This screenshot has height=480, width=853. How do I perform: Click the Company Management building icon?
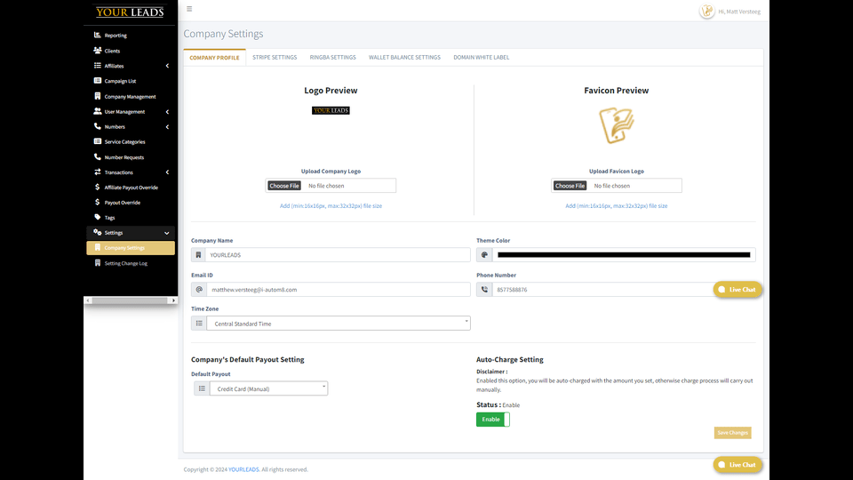[98, 96]
